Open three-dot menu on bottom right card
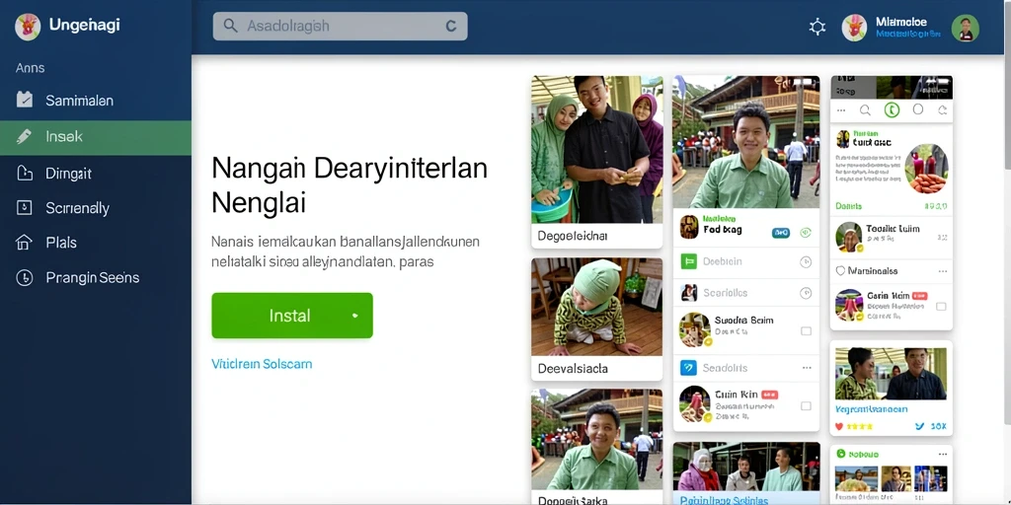1011x505 pixels. [943, 454]
